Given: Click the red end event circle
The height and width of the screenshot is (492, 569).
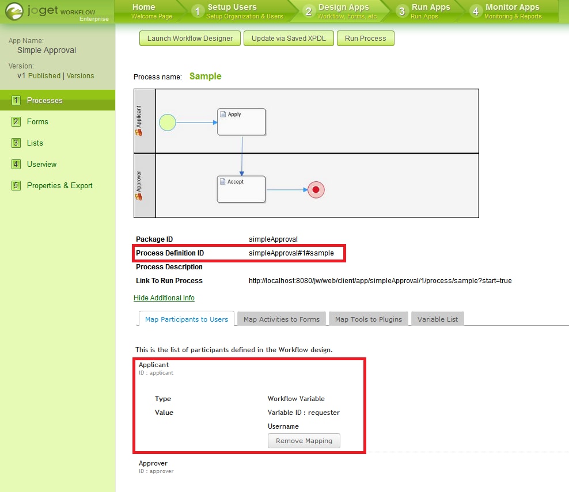Looking at the screenshot, I should click(x=316, y=190).
